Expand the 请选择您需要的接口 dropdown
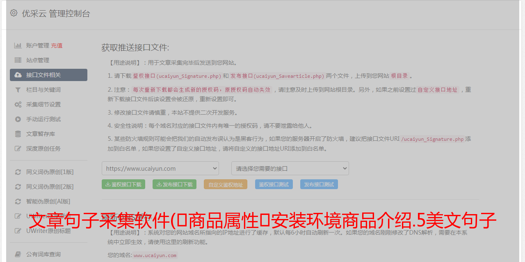This screenshot has height=262, width=525. pyautogui.click(x=290, y=168)
